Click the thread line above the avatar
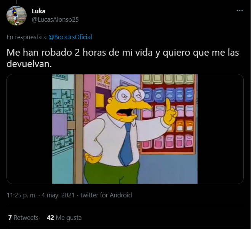This screenshot has height=229, width=251. pos(16,2)
